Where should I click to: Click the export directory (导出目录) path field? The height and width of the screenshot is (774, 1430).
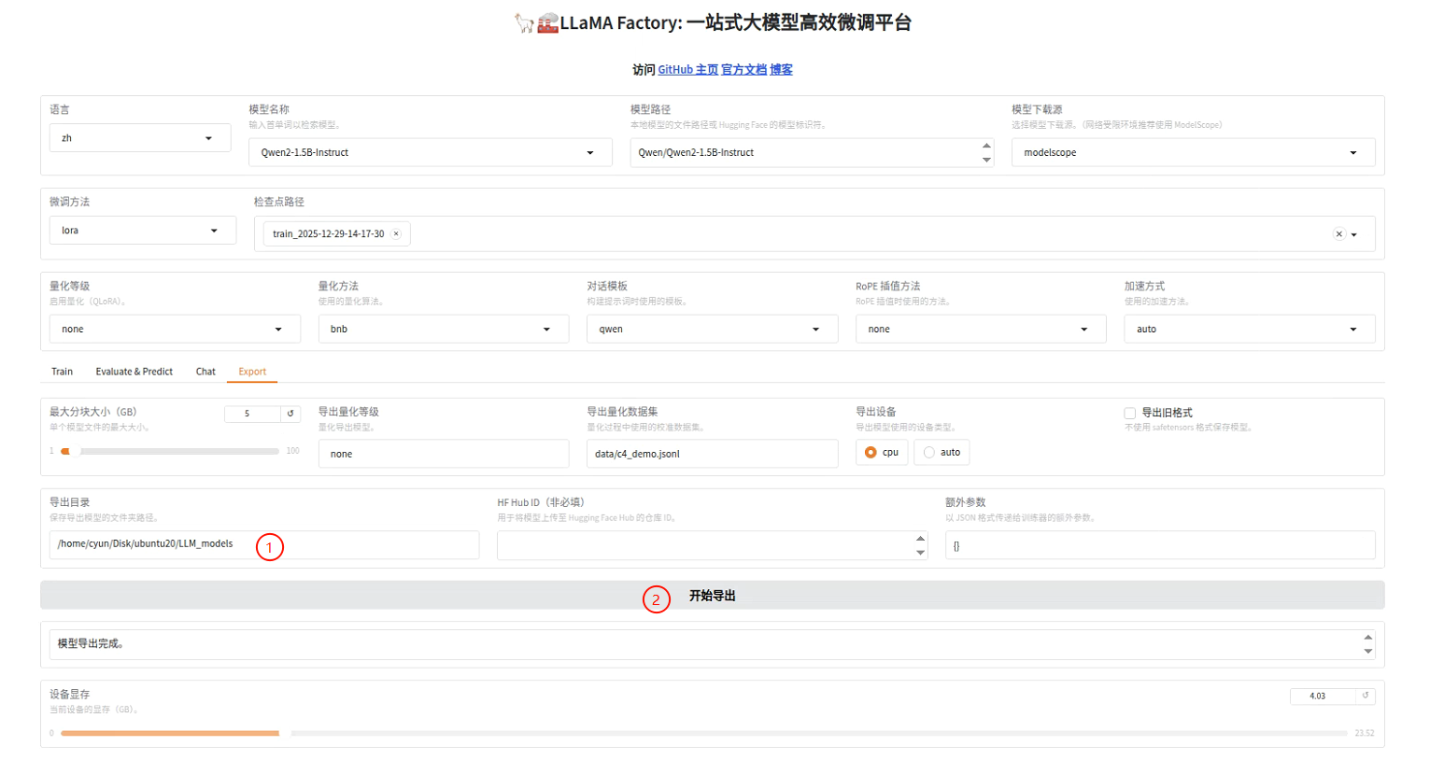click(264, 545)
